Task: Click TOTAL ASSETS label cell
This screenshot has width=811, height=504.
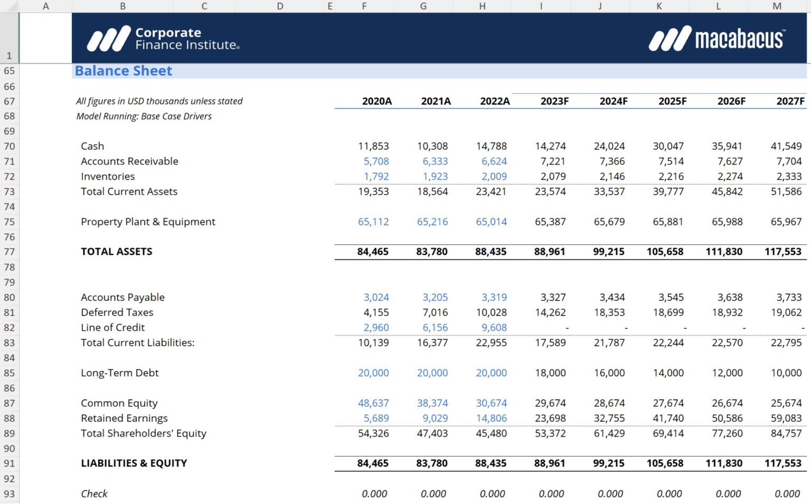Action: [x=117, y=252]
